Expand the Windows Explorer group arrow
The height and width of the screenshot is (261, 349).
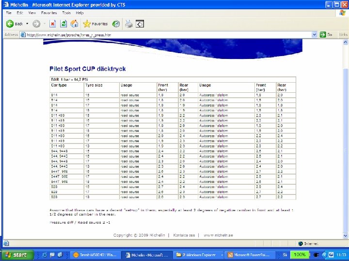click(222, 255)
